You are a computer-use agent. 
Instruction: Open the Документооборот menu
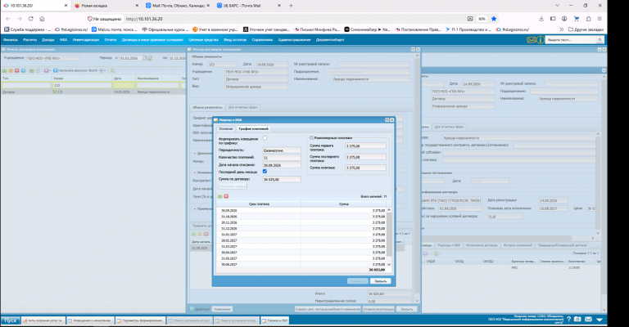[330, 39]
